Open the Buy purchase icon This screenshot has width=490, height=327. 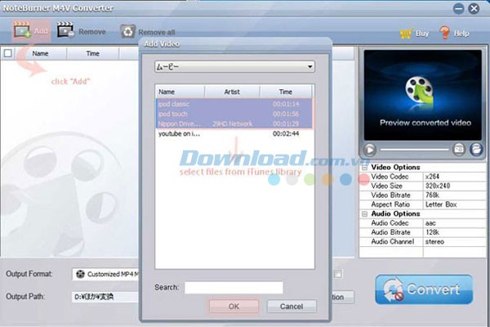pyautogui.click(x=406, y=34)
